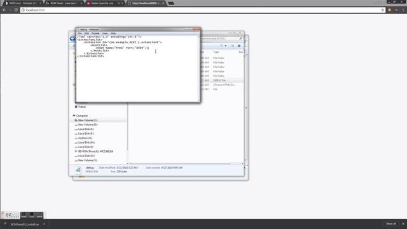Click the Explorer search magnifier icon
The height and width of the screenshot is (229, 407).
click(x=240, y=38)
